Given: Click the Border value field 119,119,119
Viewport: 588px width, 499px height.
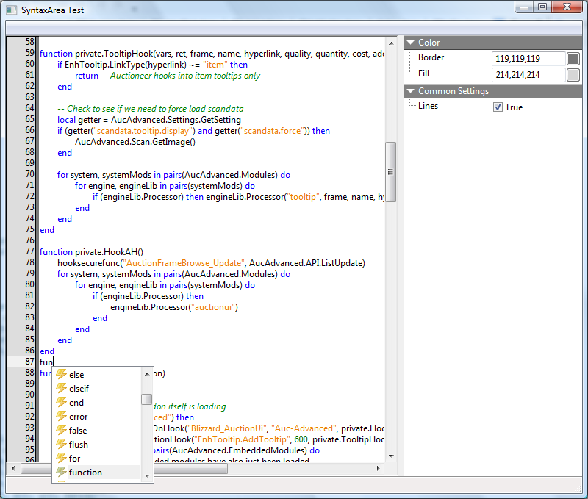Looking at the screenshot, I should [x=528, y=59].
